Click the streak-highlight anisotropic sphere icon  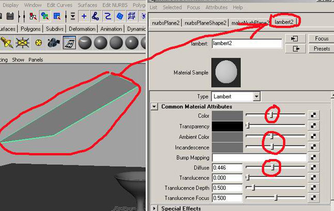85,42
